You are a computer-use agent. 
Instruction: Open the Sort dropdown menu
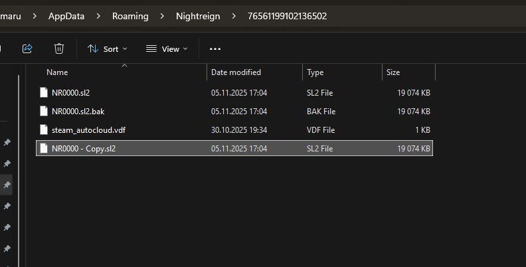[107, 48]
